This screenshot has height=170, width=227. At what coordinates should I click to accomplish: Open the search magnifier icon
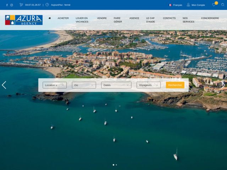223,5
